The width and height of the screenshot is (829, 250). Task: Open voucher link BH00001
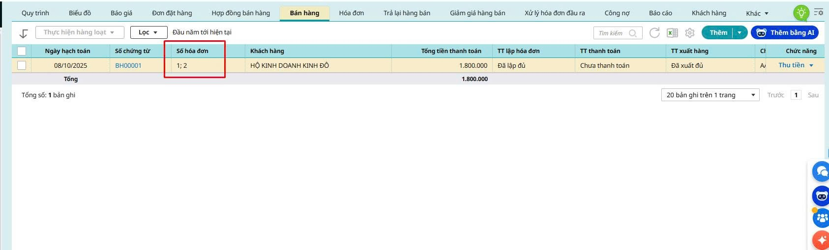tap(128, 65)
